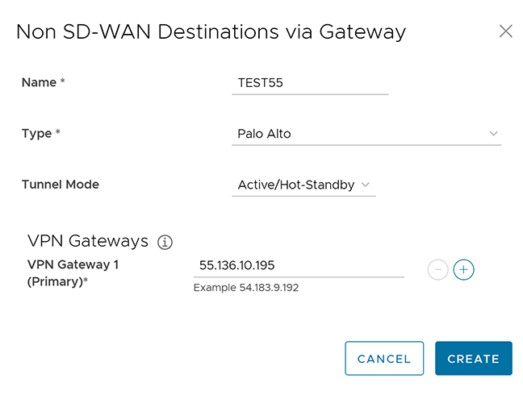Expand the Type dropdown chevron
Screen dimensions: 523x395
(x=493, y=133)
